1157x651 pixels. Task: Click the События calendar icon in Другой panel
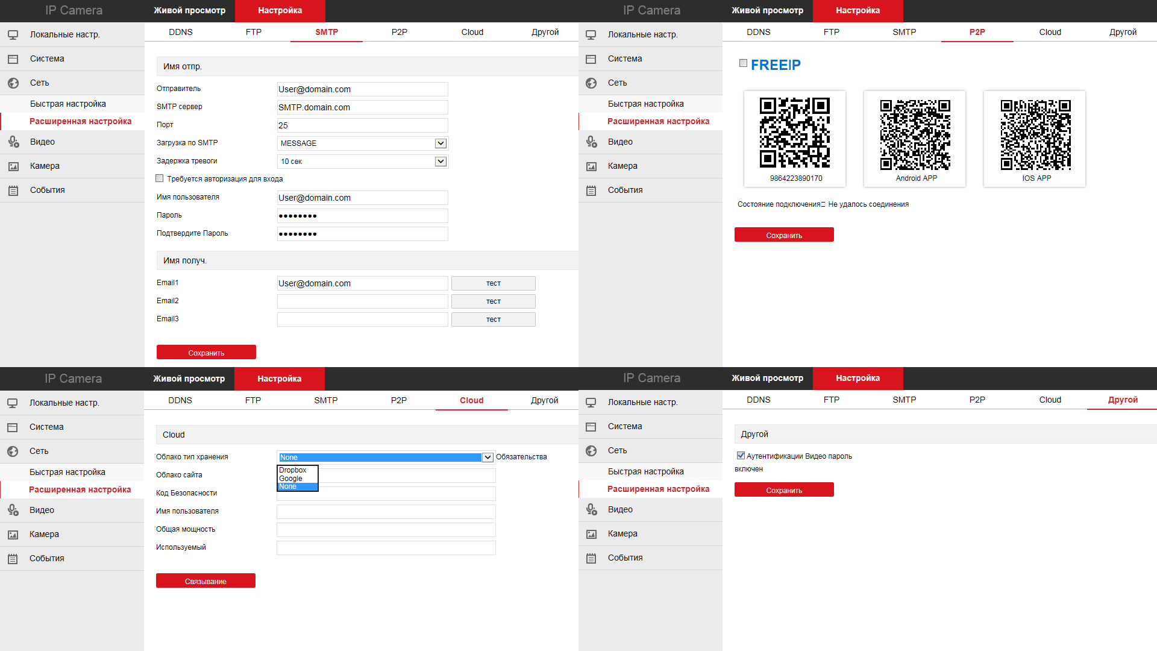(591, 558)
